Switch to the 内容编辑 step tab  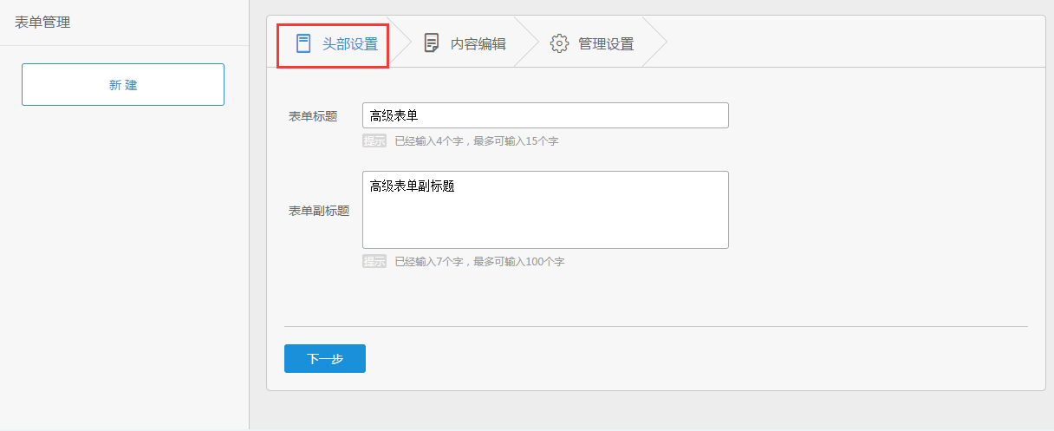pos(478,43)
